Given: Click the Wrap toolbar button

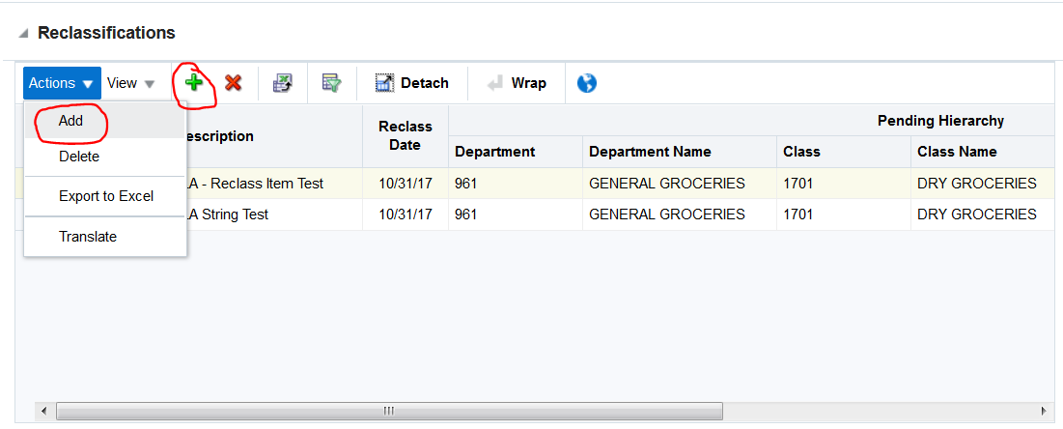Looking at the screenshot, I should [x=517, y=83].
